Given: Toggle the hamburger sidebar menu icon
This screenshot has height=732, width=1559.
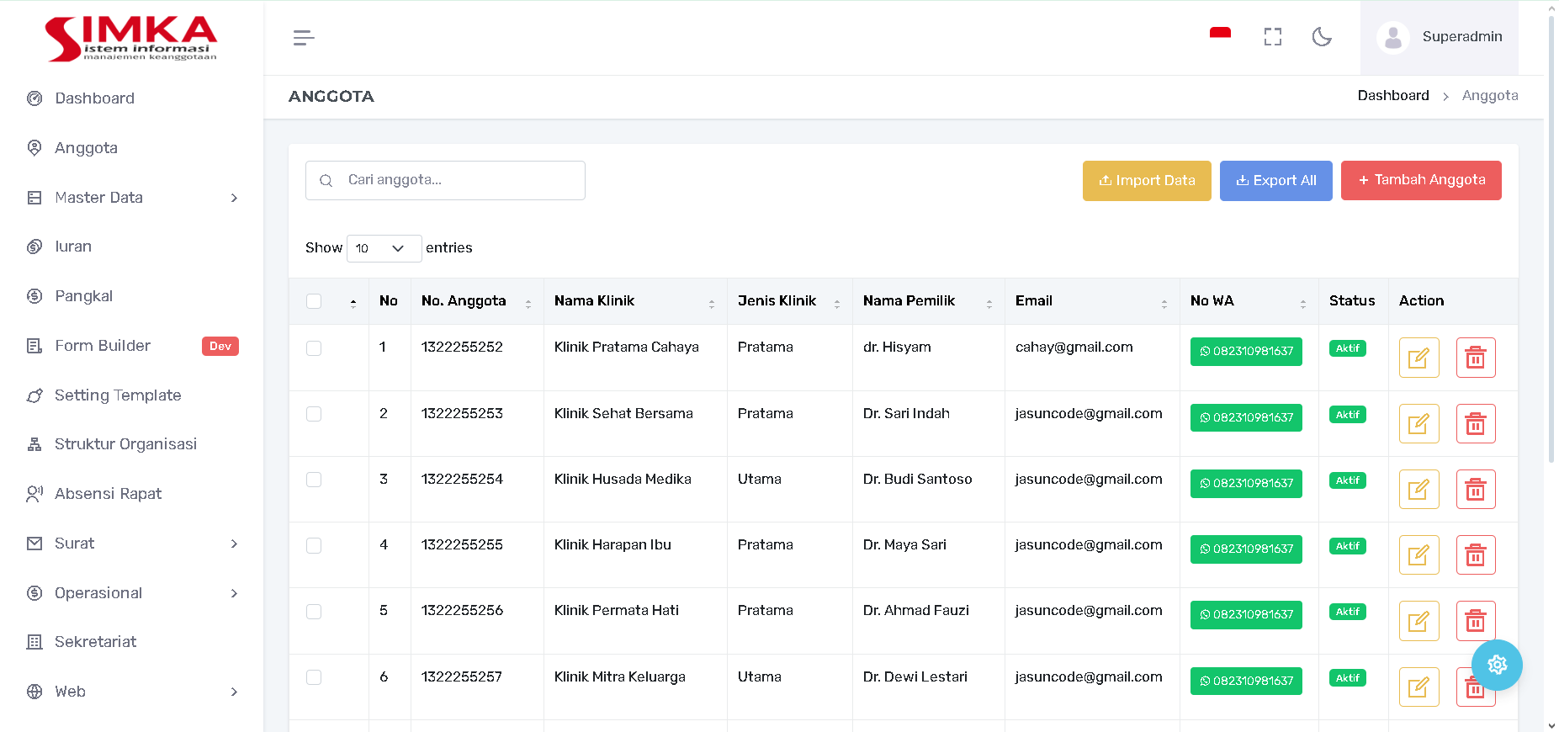Looking at the screenshot, I should [304, 38].
